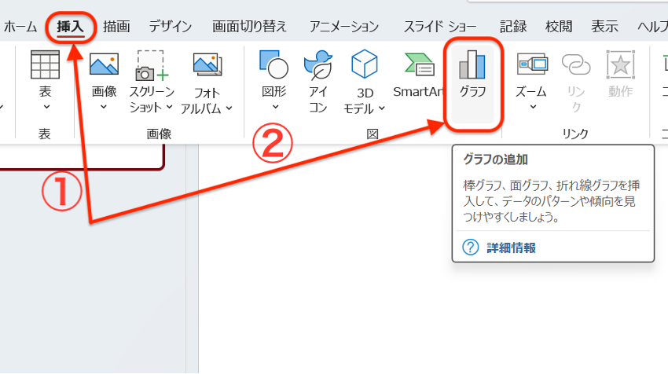Screen dimensions: 668x374
Task: Expand the Zoom (ズーム) dropdown chevron
Action: click(x=533, y=107)
